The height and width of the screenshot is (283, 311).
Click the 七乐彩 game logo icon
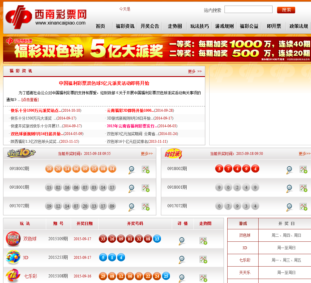click(13, 276)
